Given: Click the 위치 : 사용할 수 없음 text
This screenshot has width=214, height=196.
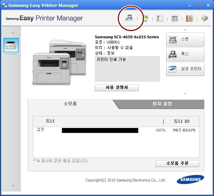Looking at the screenshot, I should 114,48.
